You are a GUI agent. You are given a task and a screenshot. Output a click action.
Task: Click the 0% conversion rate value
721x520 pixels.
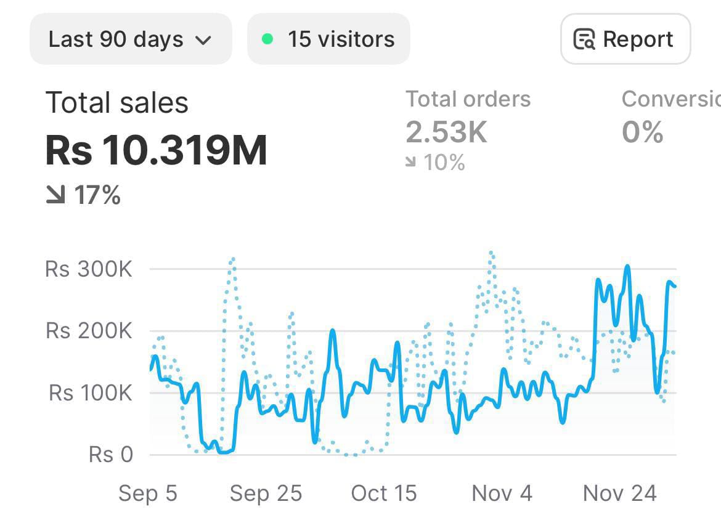(642, 132)
